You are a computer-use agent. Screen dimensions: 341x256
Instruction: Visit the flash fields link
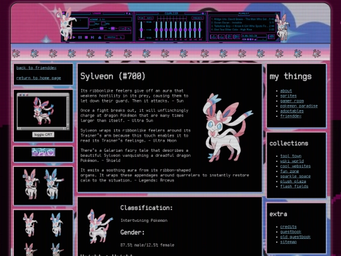coord(294,186)
